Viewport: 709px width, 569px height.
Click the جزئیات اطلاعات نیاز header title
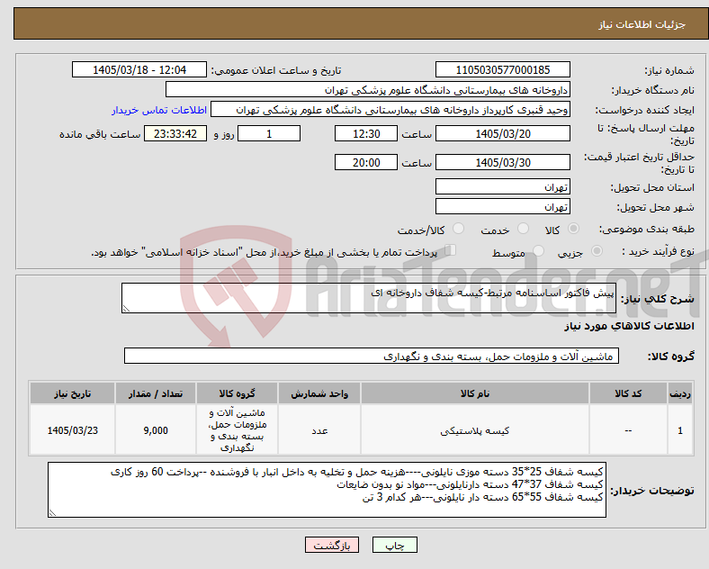coord(642,24)
